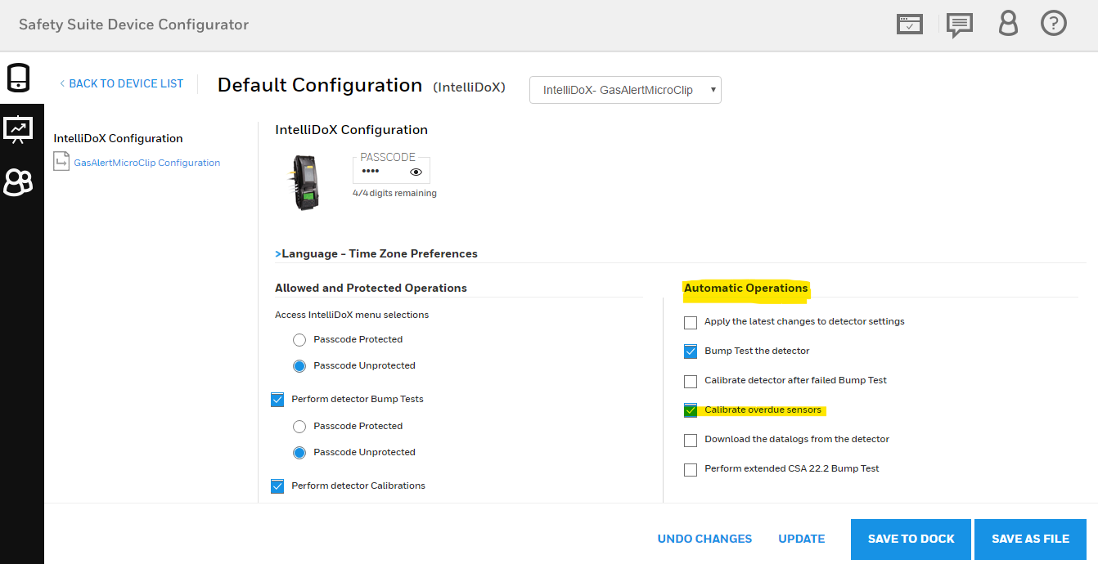Click the SAVE TO DOCK button
Image resolution: width=1098 pixels, height=564 pixels.
click(x=911, y=539)
